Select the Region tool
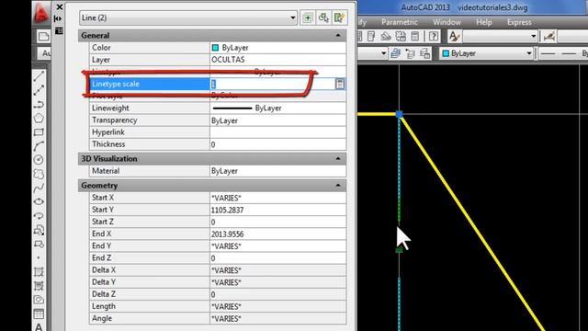 [39, 300]
